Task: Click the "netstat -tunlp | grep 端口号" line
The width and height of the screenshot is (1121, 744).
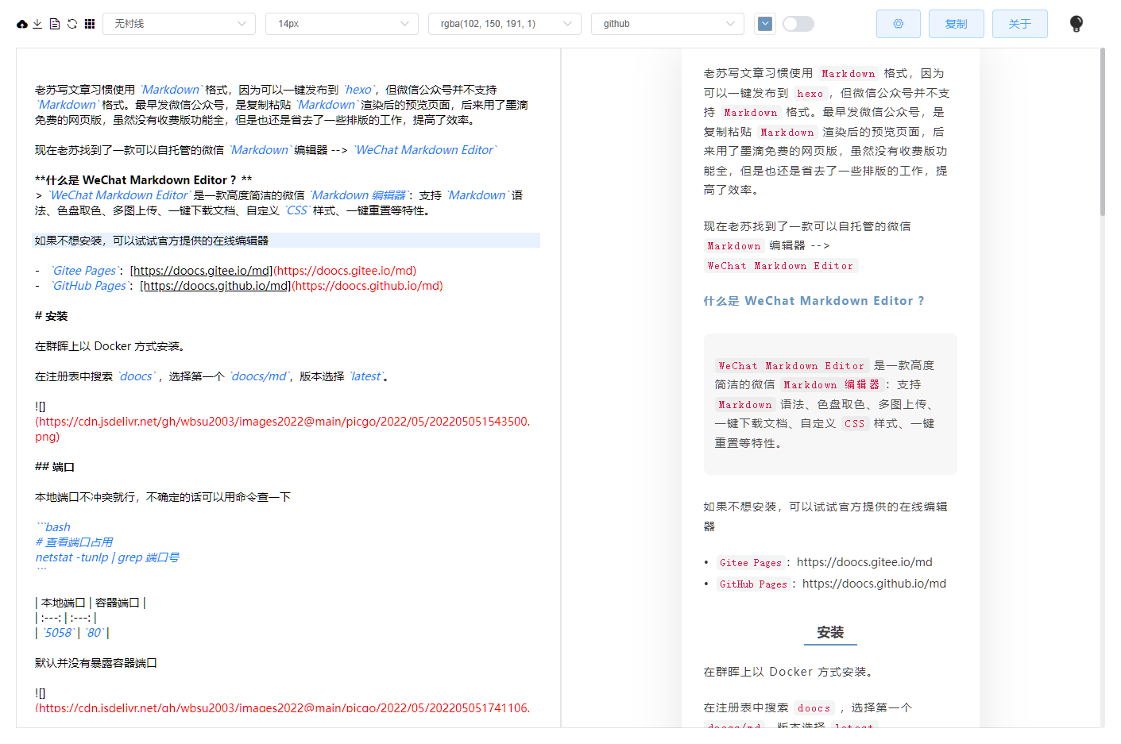Action: (107, 557)
